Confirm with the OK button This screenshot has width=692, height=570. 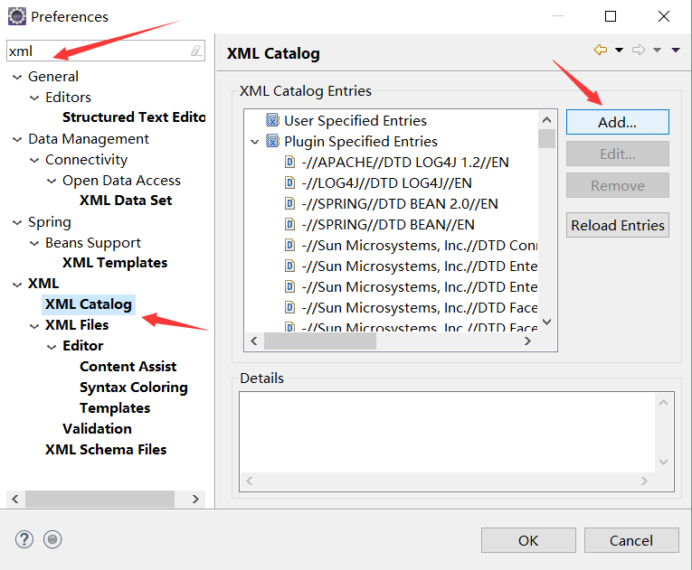528,540
